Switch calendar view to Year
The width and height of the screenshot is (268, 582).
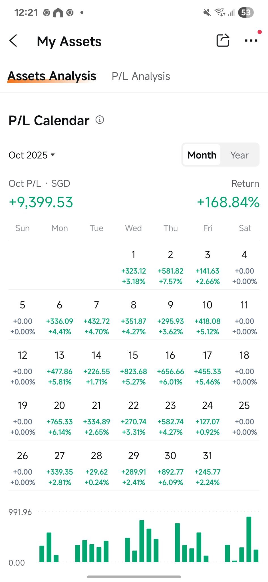tap(239, 155)
